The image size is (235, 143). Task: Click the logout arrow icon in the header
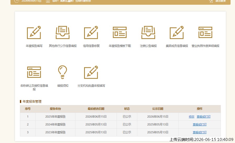point(211,1)
